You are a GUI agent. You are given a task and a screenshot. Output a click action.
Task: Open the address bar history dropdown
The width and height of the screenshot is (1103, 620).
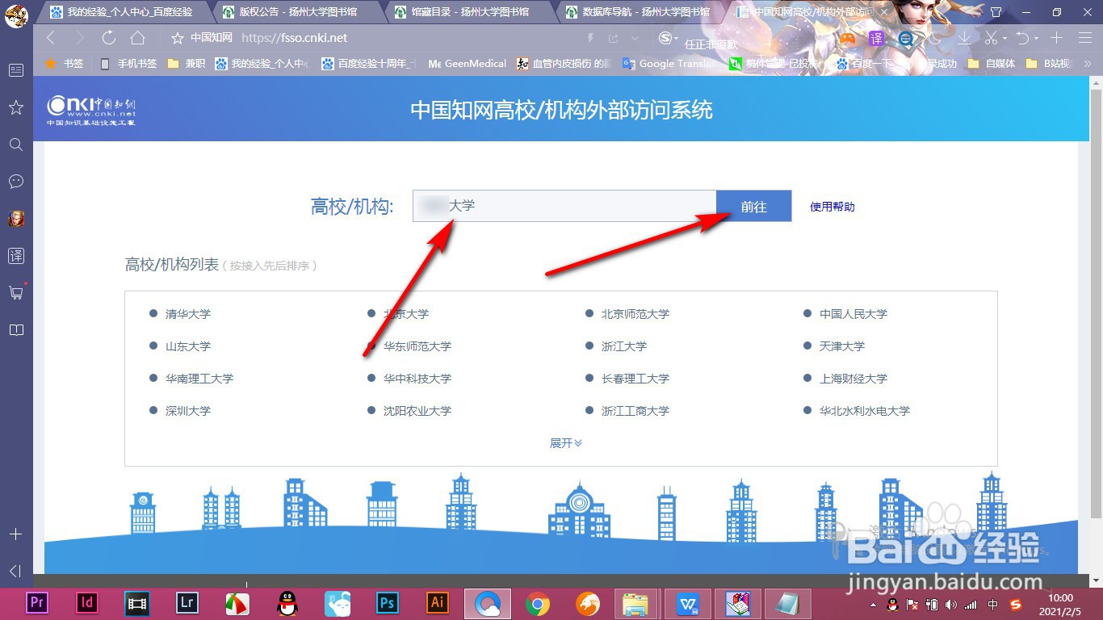point(635,38)
